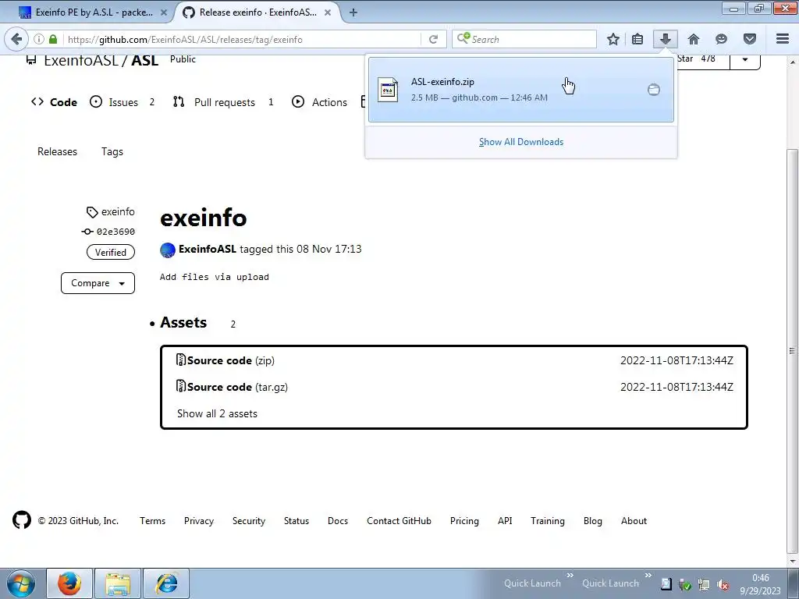The image size is (799, 599).
Task: Open the Blog footer link
Action: (593, 520)
